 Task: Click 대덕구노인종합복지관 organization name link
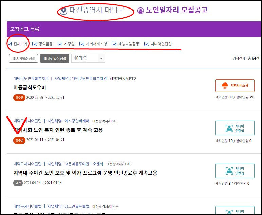(x=31, y=78)
